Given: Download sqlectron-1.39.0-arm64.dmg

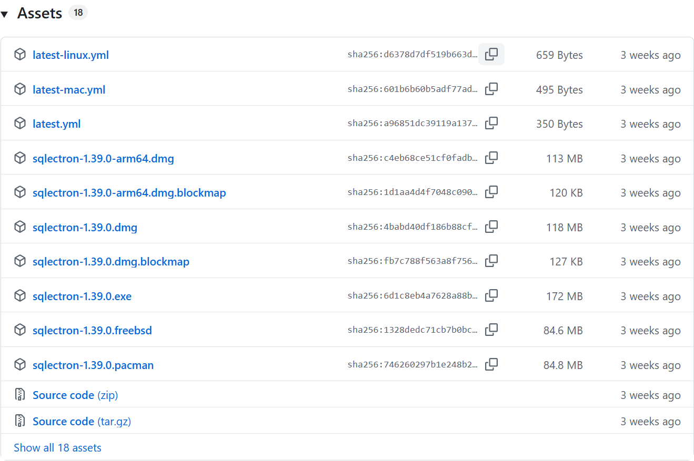Looking at the screenshot, I should point(103,159).
